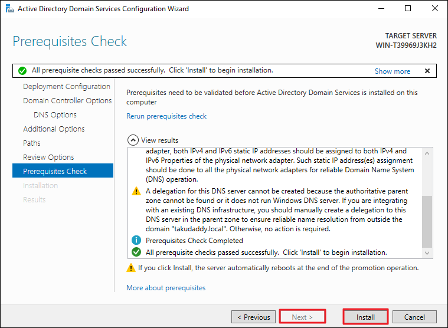Open the Paths step
The height and width of the screenshot is (328, 448).
click(x=32, y=143)
